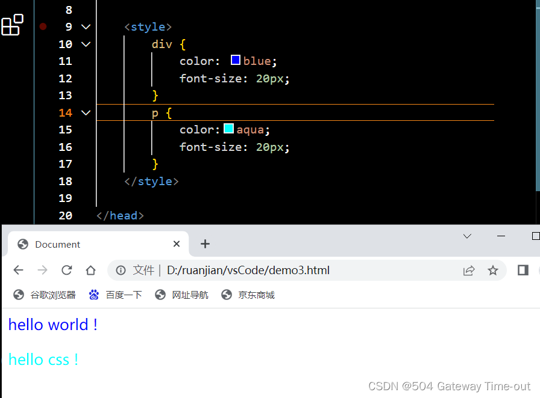Toggle the breakpoint on line 9
540x398 pixels.
point(43,26)
